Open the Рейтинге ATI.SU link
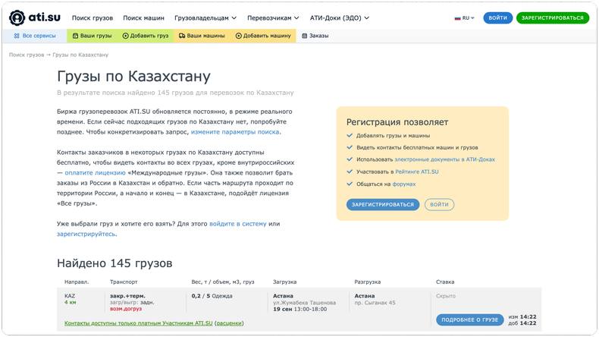599x337 pixels. pos(419,172)
